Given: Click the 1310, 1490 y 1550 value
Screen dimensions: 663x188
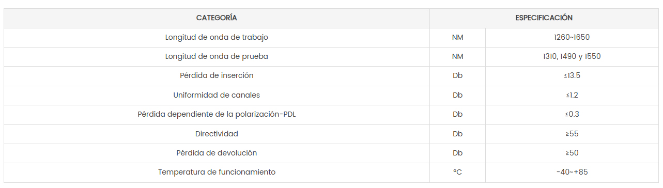Looking at the screenshot, I should pyautogui.click(x=572, y=57).
